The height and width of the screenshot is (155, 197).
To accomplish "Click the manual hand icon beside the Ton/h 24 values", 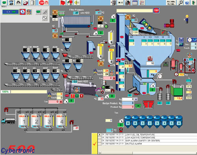I will [x=112, y=73].
